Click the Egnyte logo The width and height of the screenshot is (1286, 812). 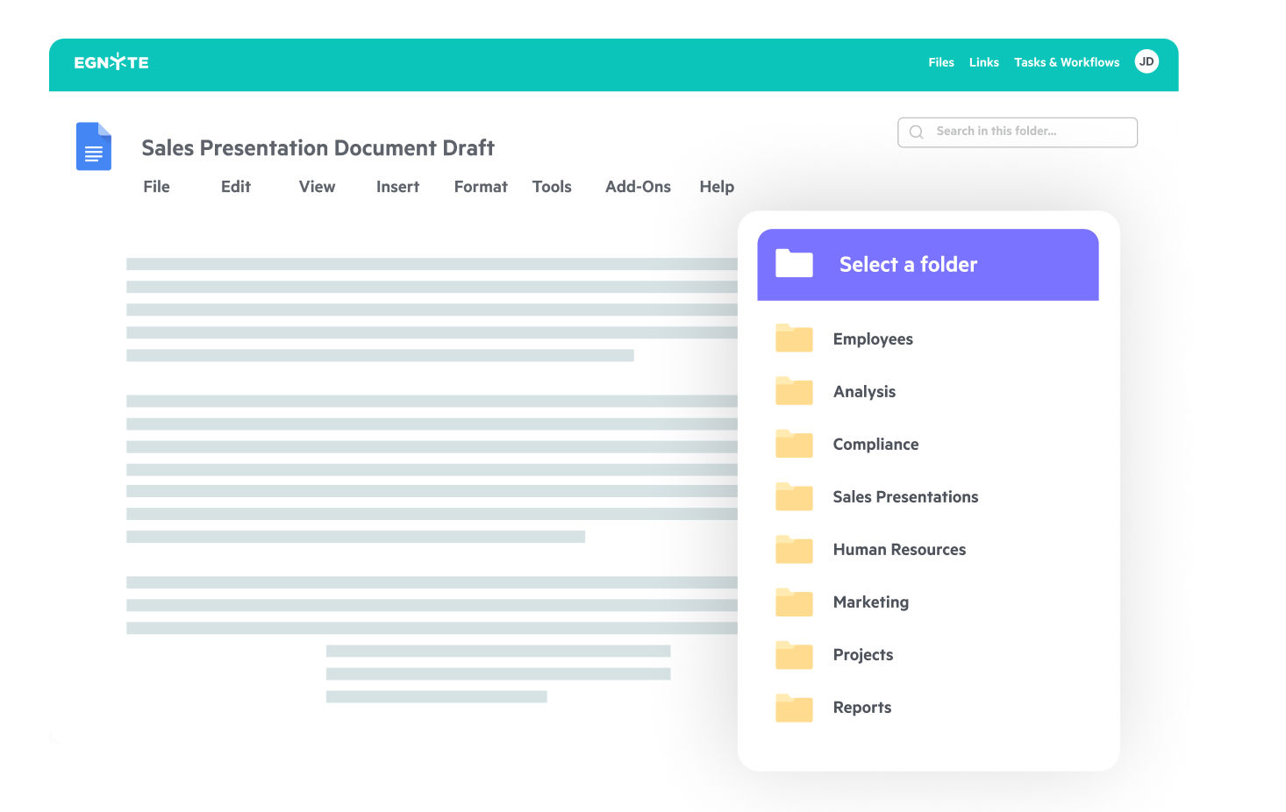click(111, 62)
